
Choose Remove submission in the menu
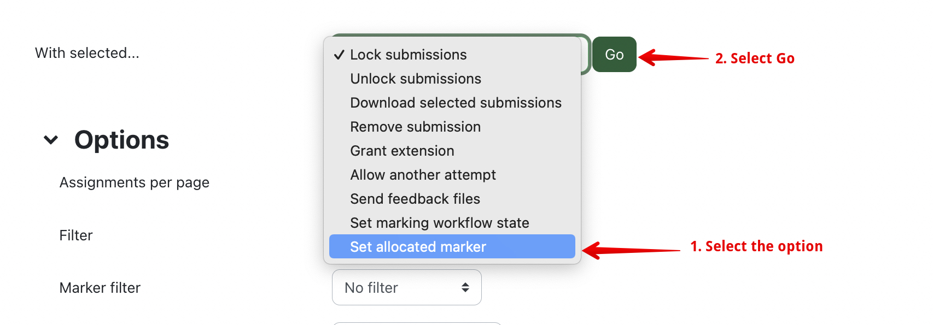[415, 127]
